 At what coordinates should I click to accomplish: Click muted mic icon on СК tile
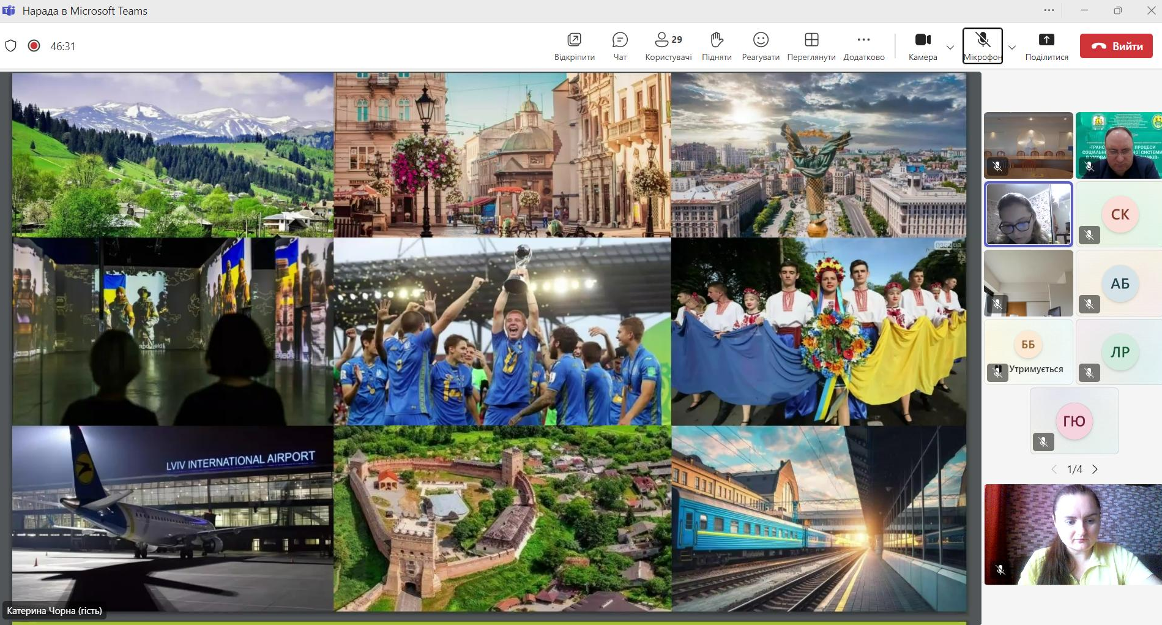point(1089,234)
